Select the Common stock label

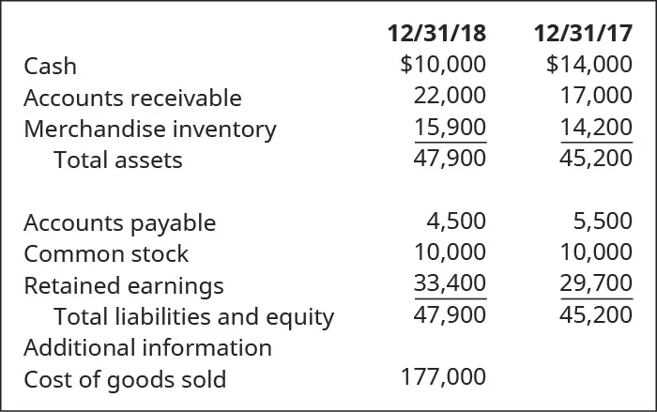tap(106, 253)
